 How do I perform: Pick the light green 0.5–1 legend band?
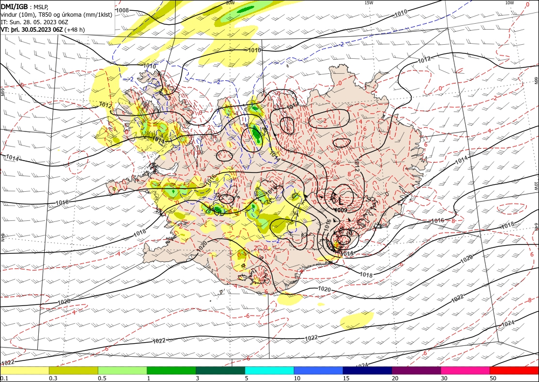tap(122, 370)
